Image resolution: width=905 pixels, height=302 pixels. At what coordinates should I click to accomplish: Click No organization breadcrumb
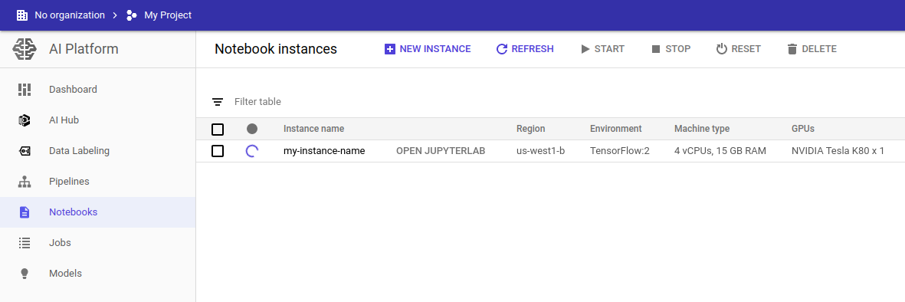click(x=70, y=15)
